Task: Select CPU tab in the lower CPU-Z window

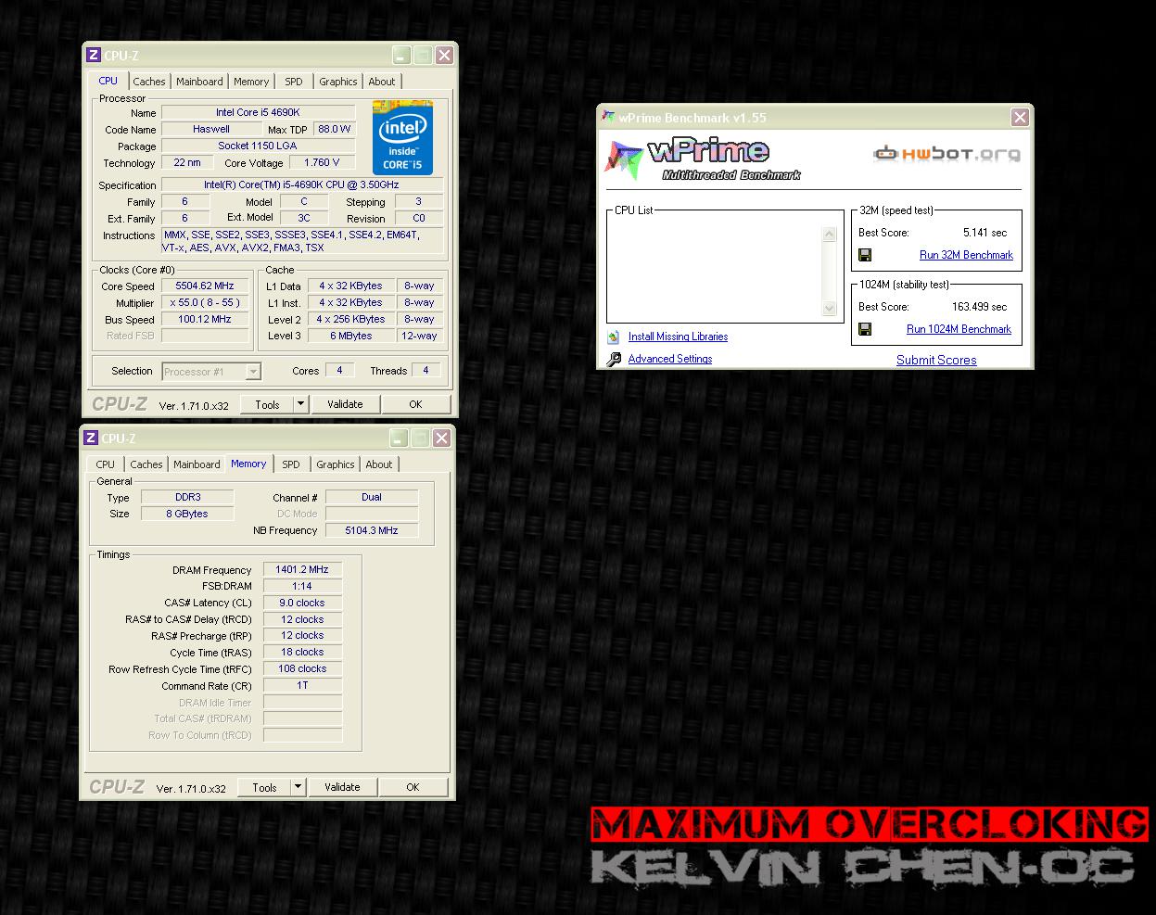Action: tap(106, 464)
